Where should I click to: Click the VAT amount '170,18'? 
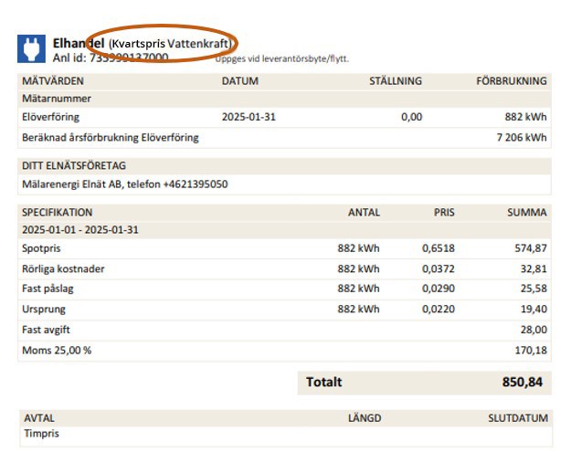point(531,351)
